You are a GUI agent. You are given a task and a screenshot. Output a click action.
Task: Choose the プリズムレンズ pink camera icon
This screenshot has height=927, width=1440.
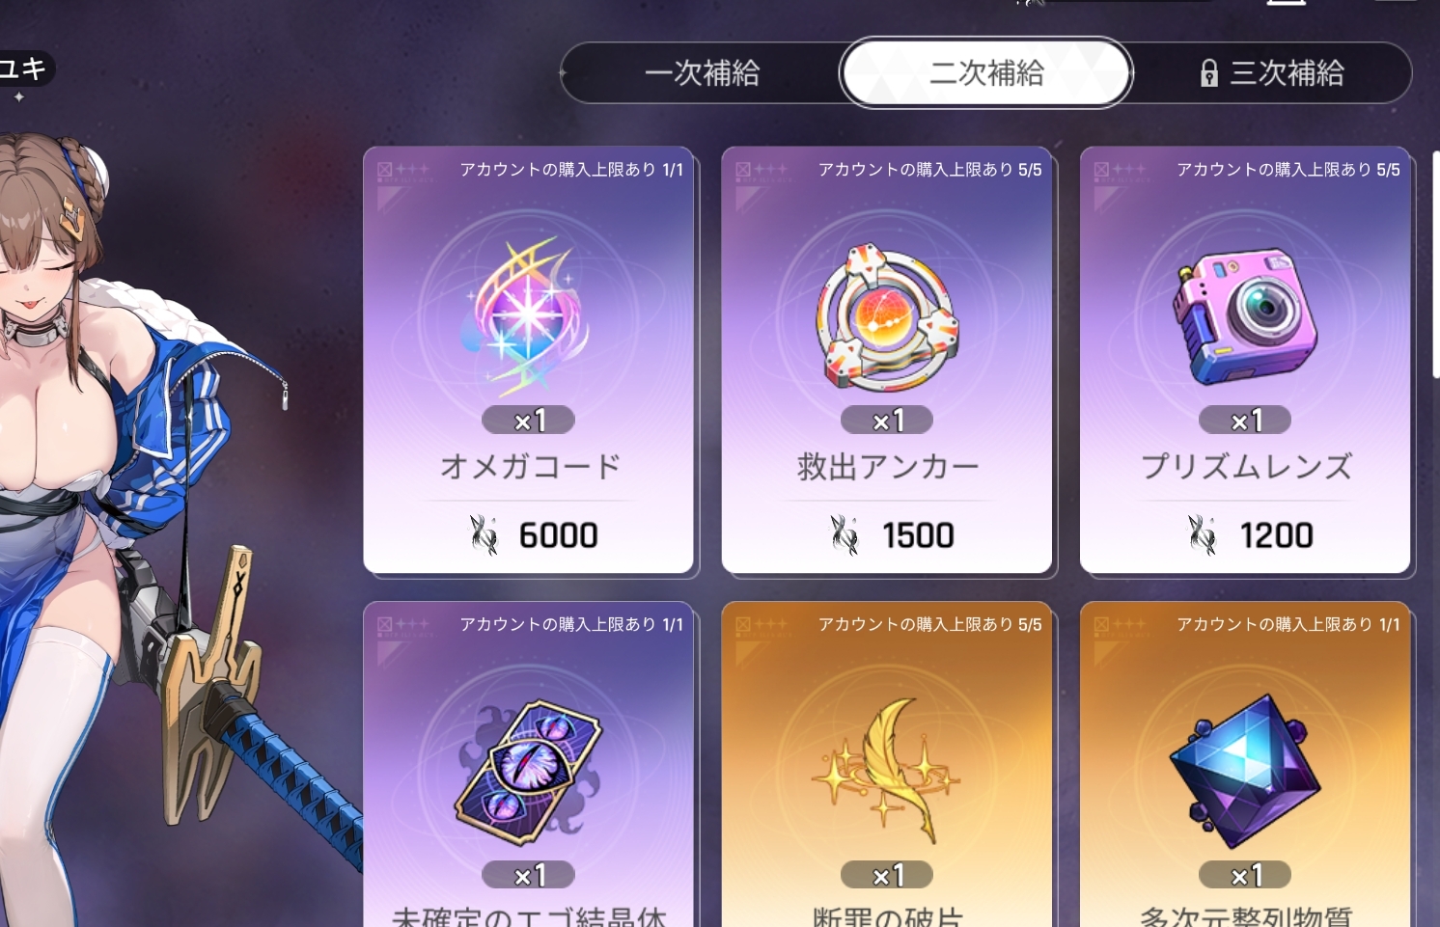pyautogui.click(x=1245, y=316)
